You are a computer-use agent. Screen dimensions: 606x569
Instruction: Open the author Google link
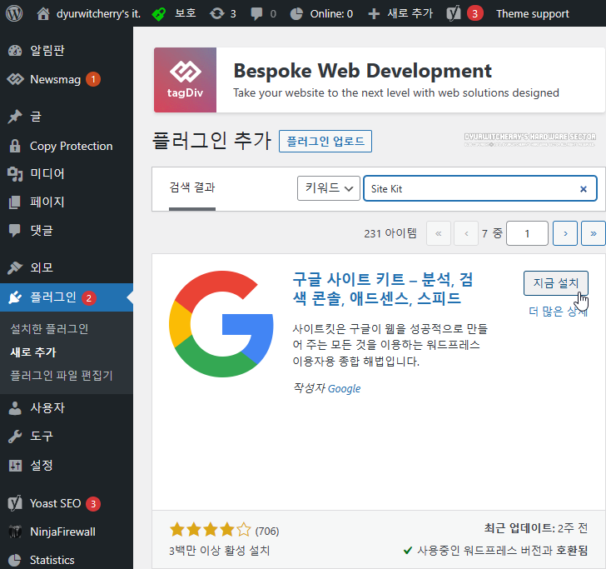tap(344, 389)
